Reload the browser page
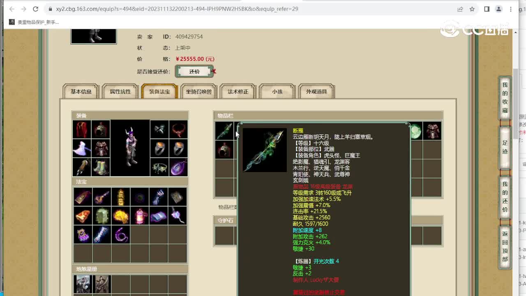This screenshot has height=296, width=526. [36, 9]
